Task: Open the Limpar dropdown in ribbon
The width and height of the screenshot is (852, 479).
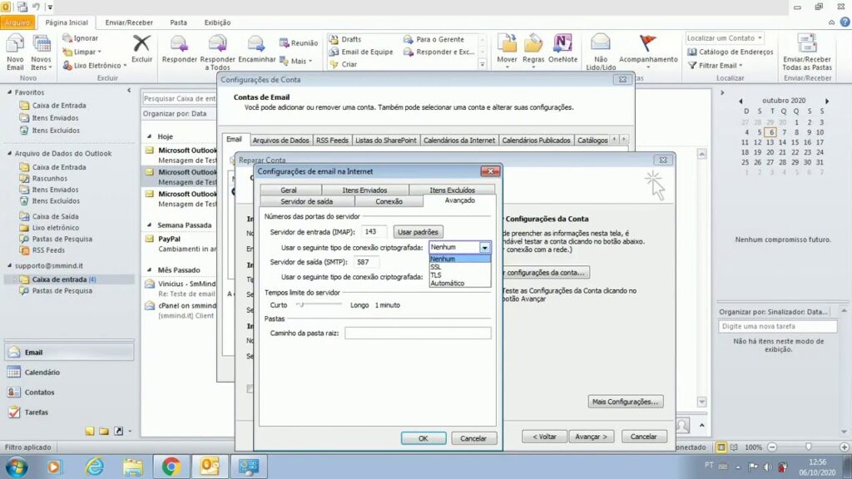Action: click(x=82, y=52)
